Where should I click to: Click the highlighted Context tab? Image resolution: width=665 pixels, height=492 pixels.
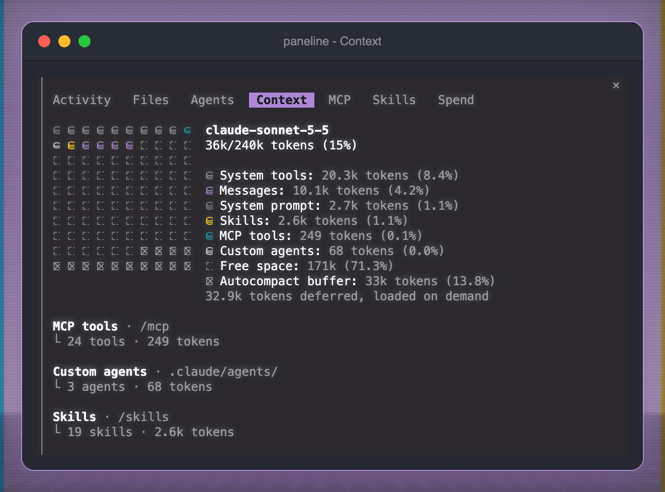[282, 100]
